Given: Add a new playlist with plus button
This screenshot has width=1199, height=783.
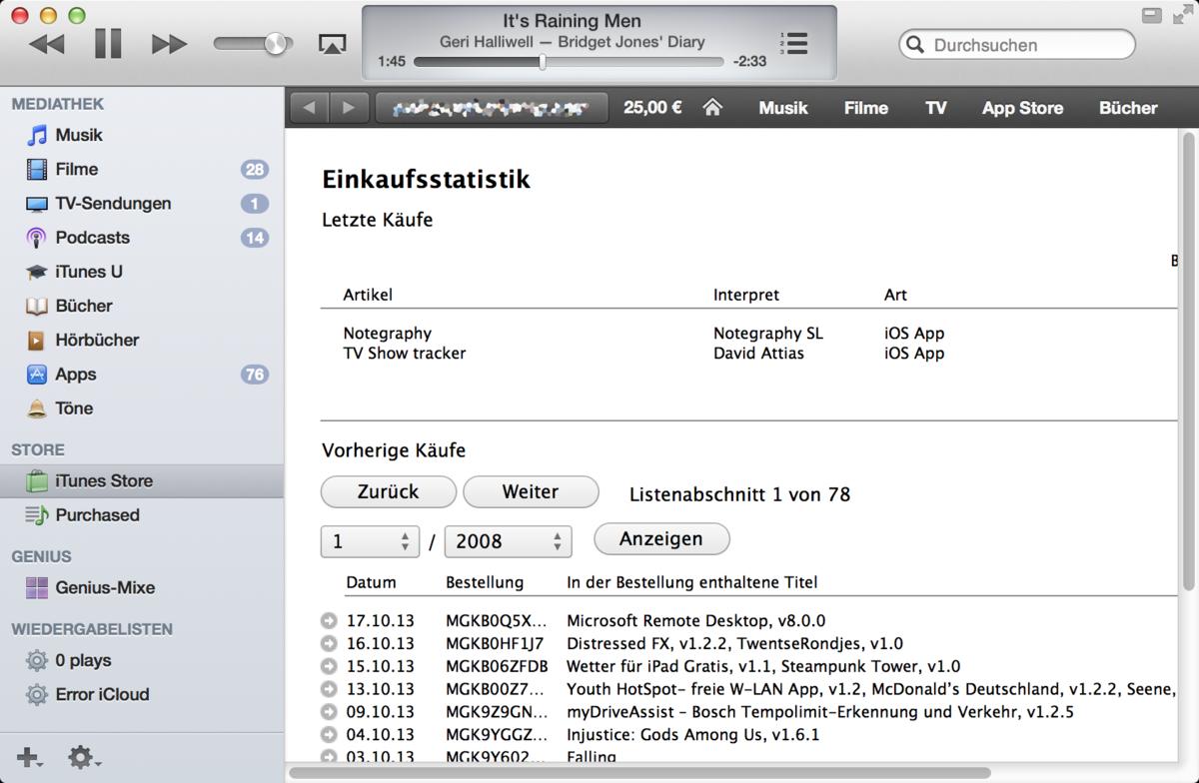Looking at the screenshot, I should tap(29, 757).
